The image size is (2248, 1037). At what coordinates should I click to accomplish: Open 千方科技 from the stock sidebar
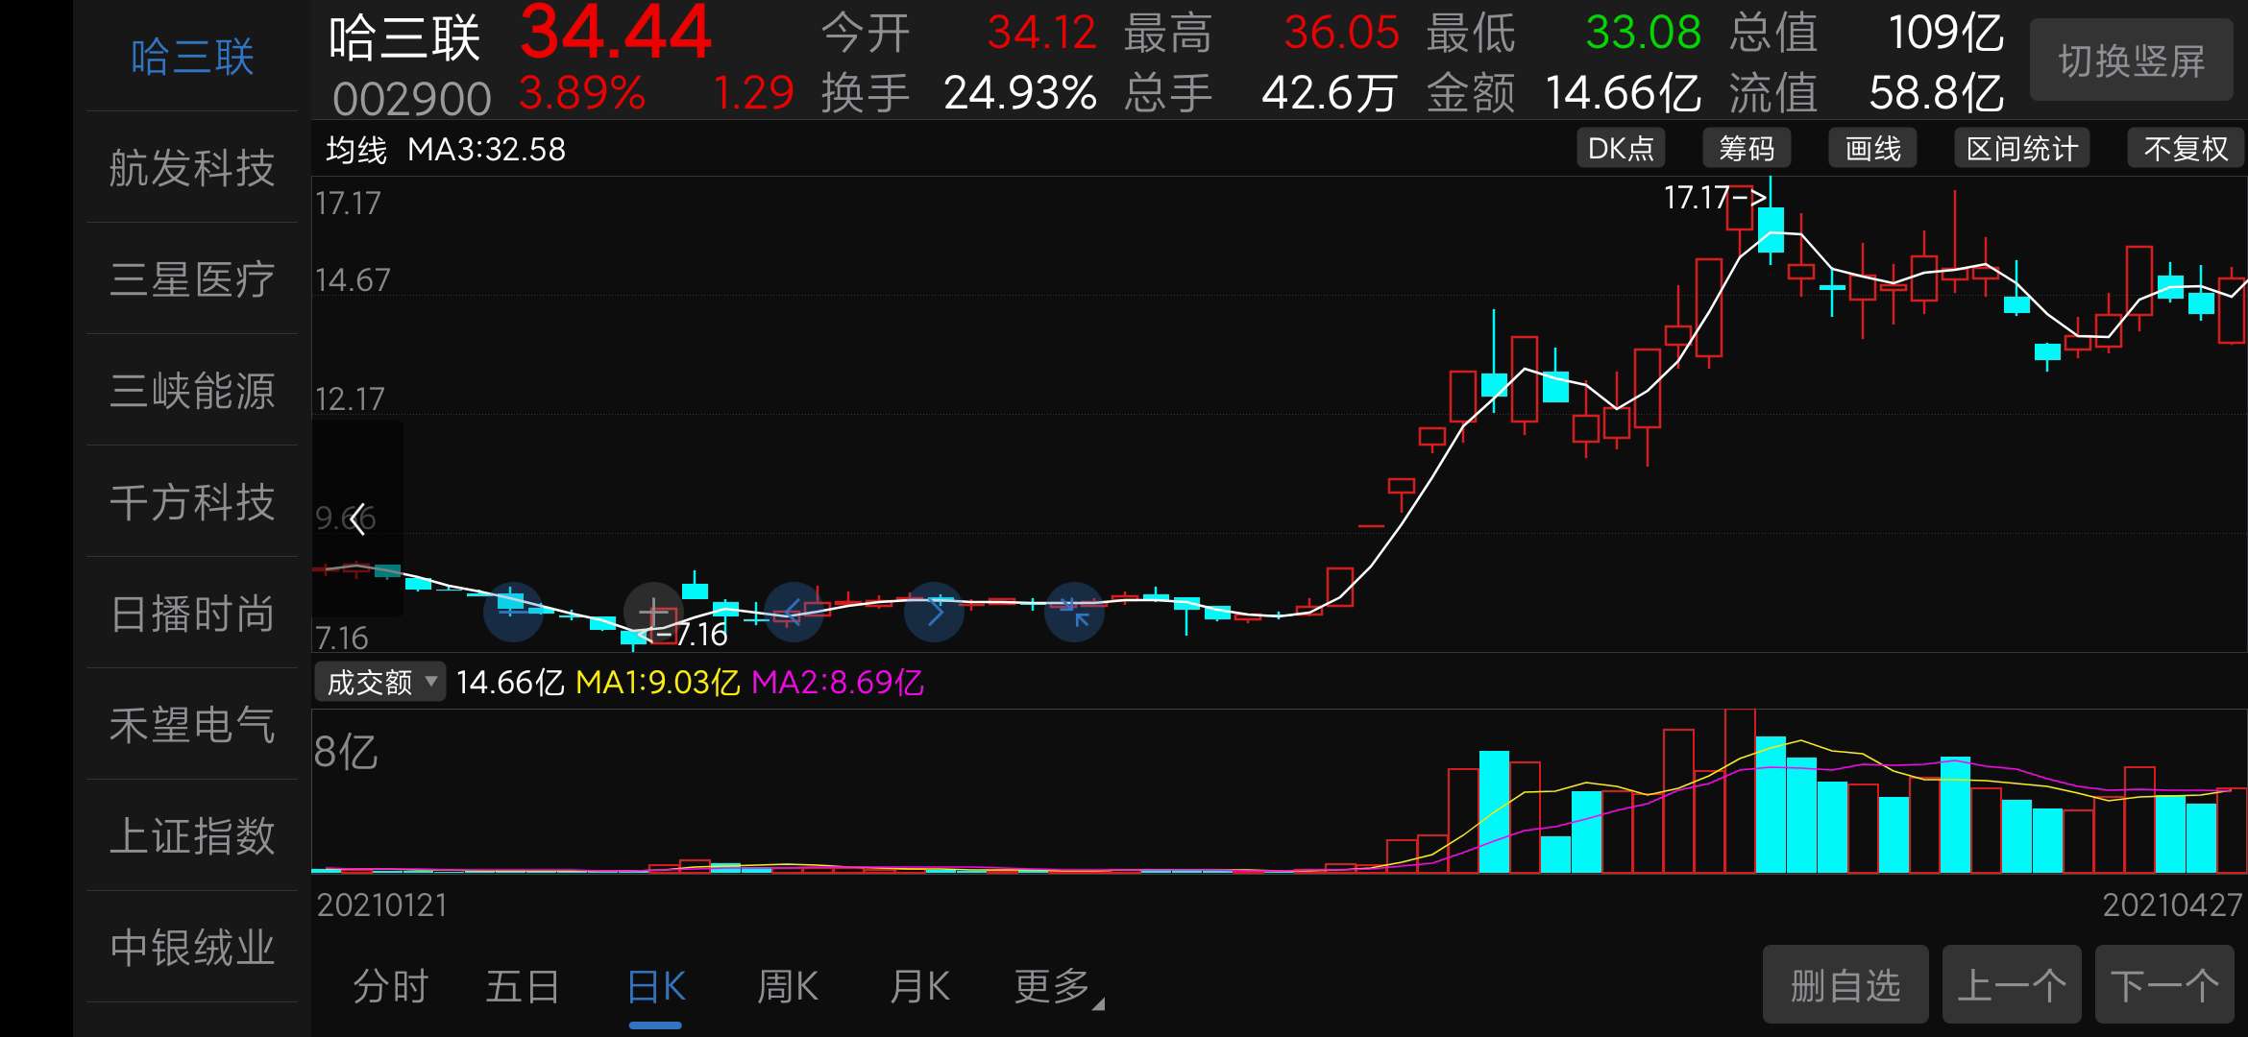(x=192, y=502)
